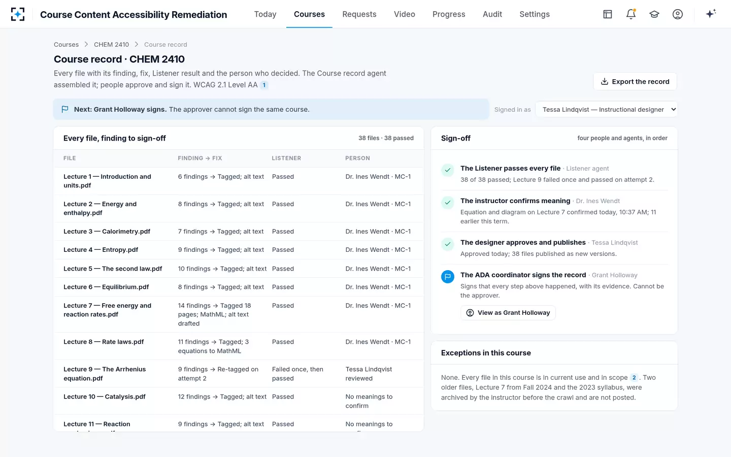Click the designer approves check icon
The width and height of the screenshot is (731, 457).
448,245
